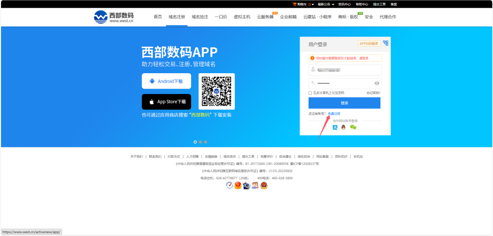The image size is (493, 236).
Task: Click the password input field
Action: click(x=345, y=83)
